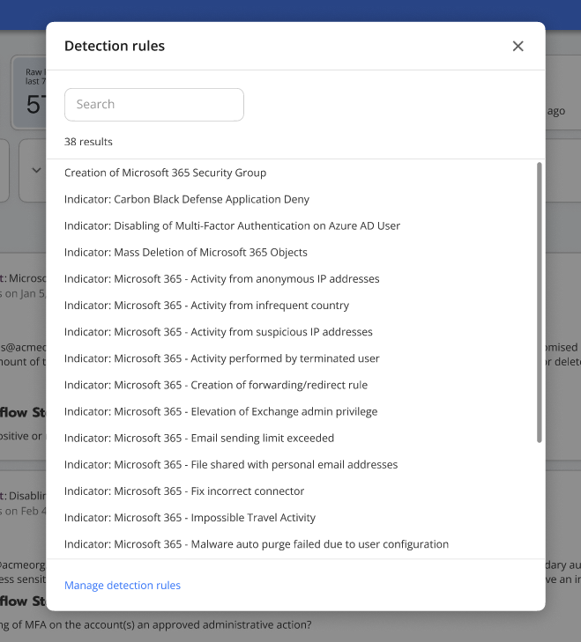This screenshot has width=581, height=642.
Task: Open Manage detection rules link
Action: (123, 585)
